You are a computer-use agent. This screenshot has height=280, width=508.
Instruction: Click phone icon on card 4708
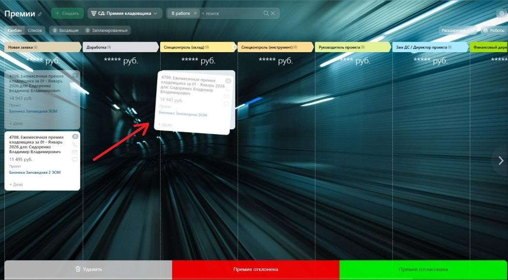75,144
